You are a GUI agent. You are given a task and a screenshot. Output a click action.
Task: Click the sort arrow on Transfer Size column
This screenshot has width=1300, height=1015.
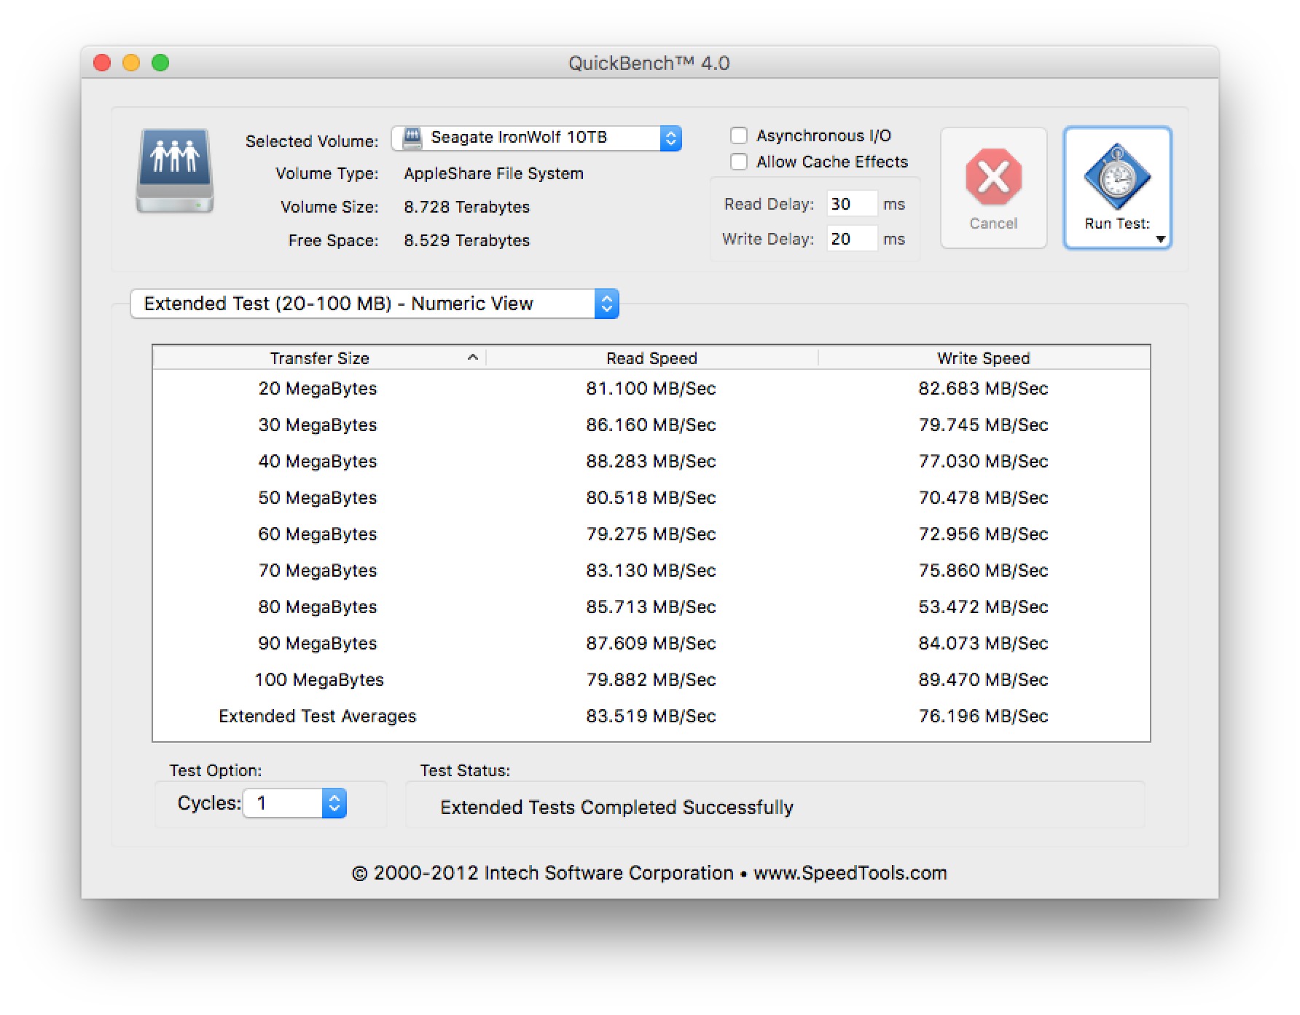tap(472, 358)
